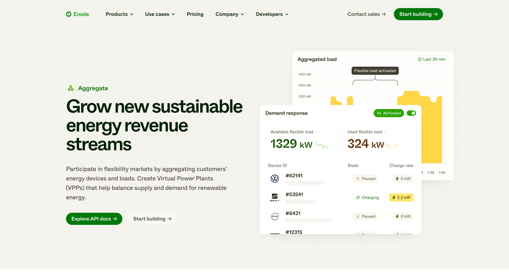
Task: Click the pause icon for device #6421
Action: 358,216
